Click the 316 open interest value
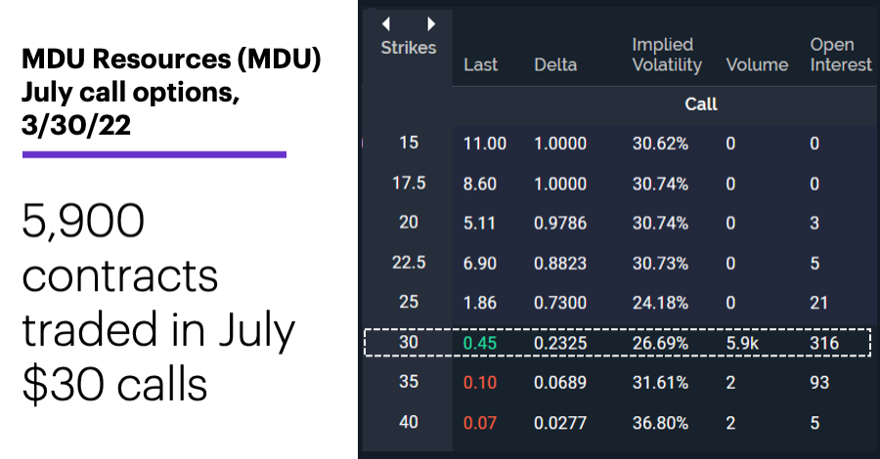This screenshot has height=459, width=880. tap(824, 343)
